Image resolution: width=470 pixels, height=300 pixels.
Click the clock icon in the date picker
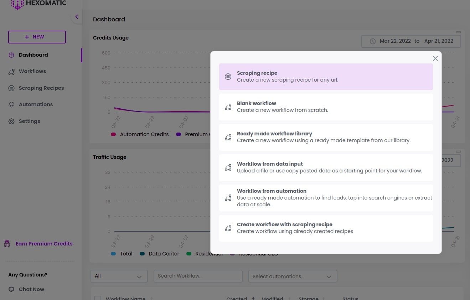click(373, 41)
